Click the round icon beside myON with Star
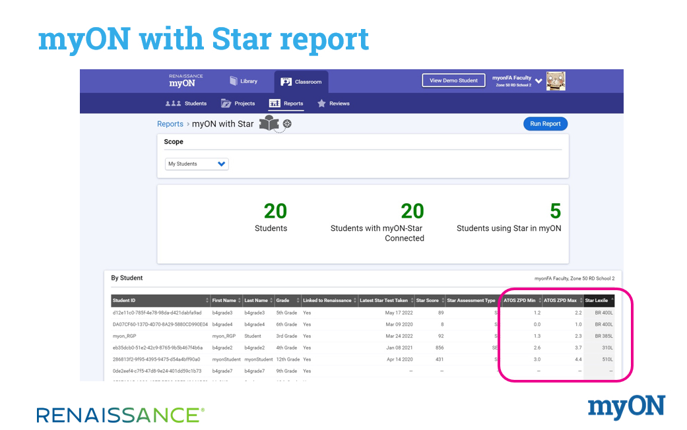Viewport: 687px width, 430px height. click(287, 124)
